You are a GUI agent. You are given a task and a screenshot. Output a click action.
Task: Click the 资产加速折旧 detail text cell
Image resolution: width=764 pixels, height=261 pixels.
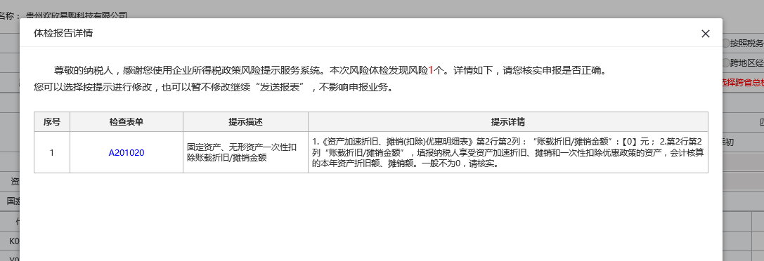pyautogui.click(x=507, y=153)
